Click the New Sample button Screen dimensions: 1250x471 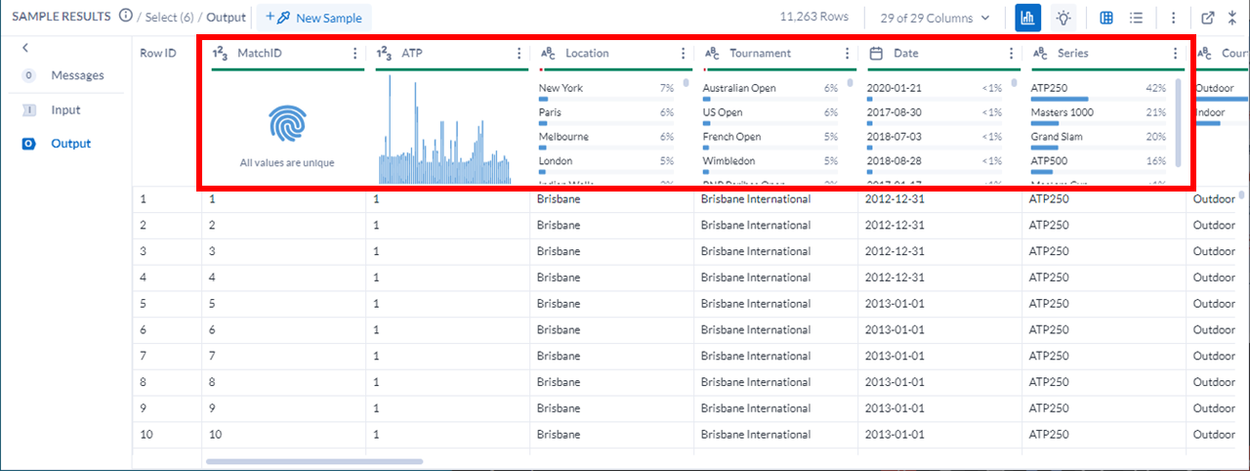click(313, 18)
